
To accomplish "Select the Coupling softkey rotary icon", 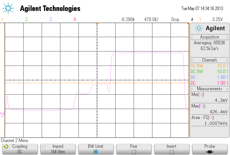I will pos(6,146).
